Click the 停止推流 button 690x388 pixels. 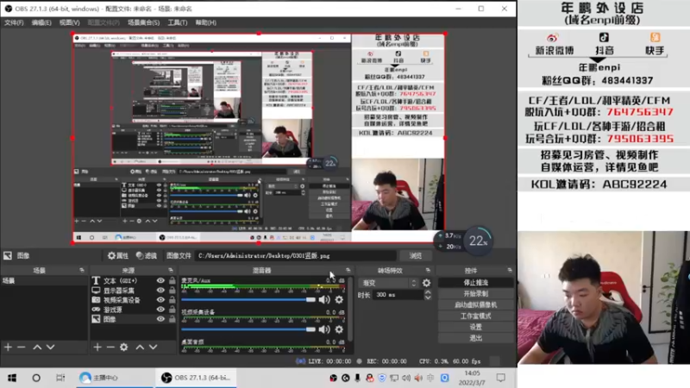(476, 283)
